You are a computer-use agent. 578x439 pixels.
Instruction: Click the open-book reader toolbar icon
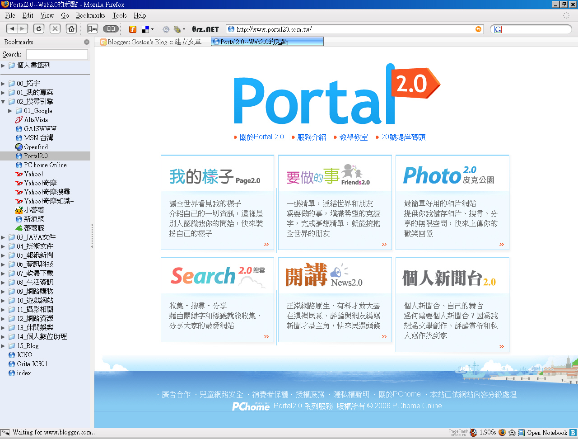point(111,29)
